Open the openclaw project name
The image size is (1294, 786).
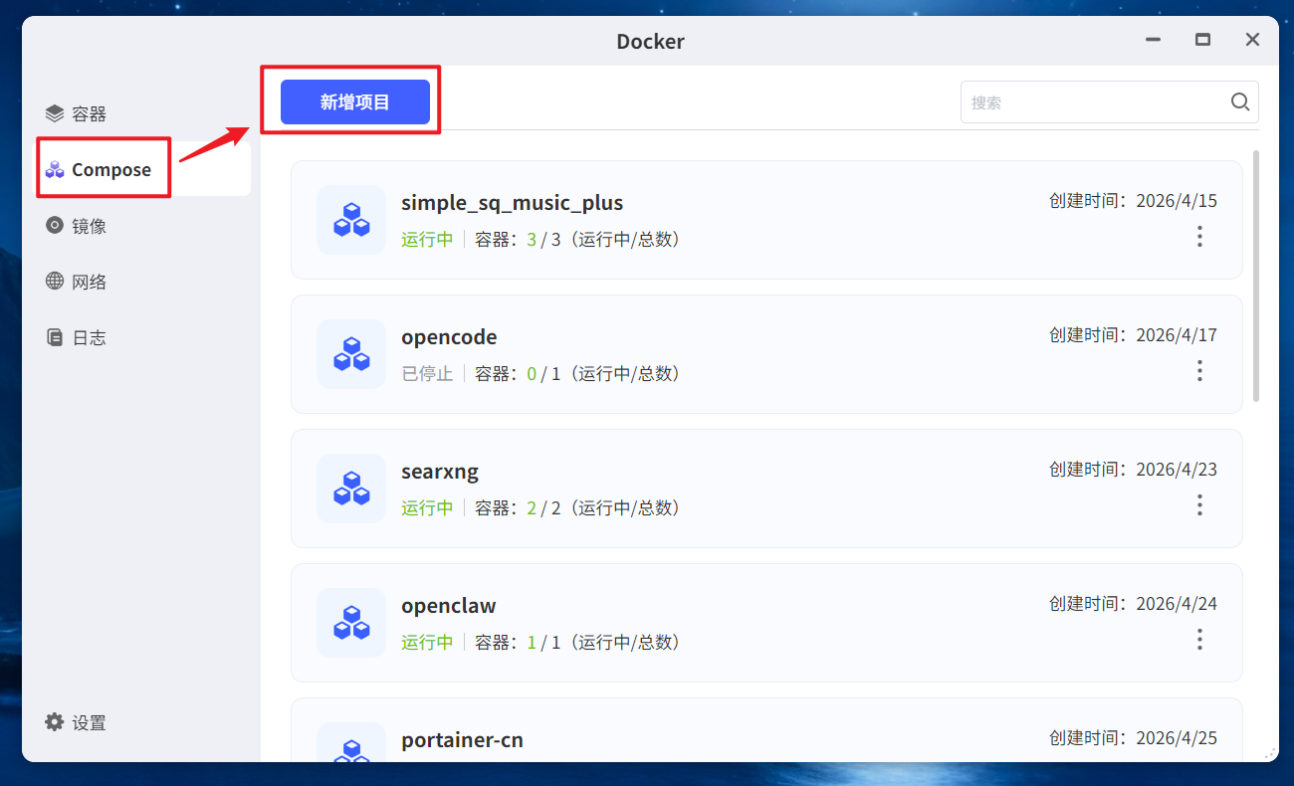(448, 606)
